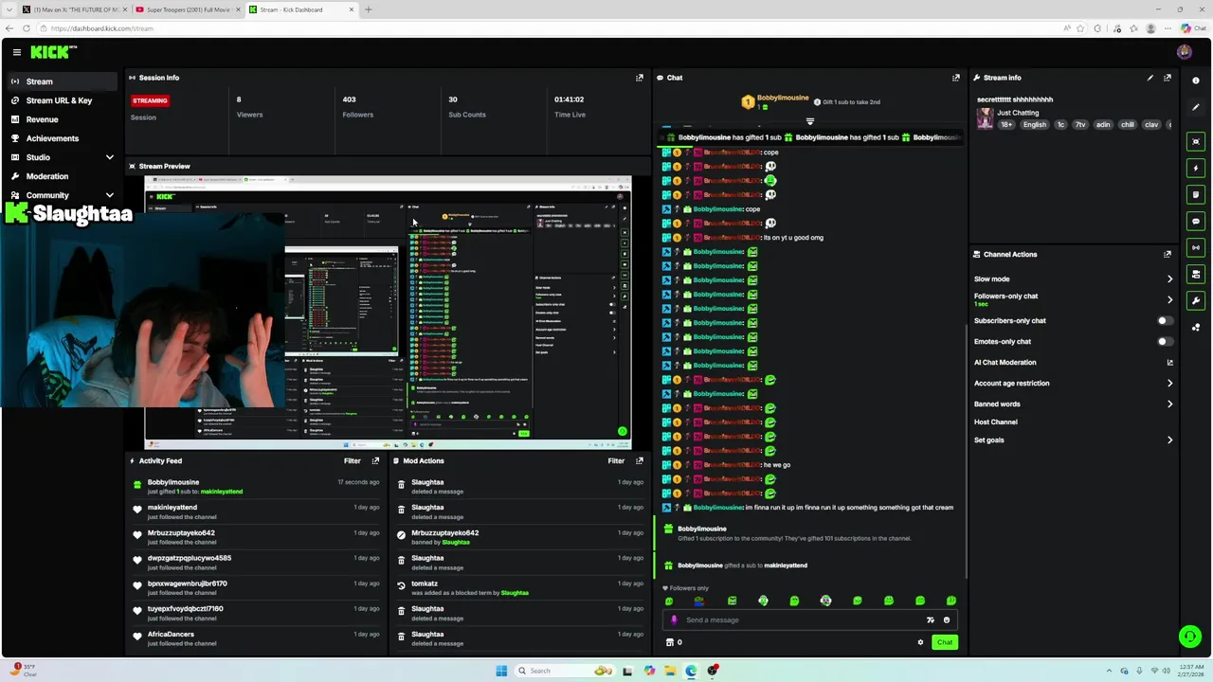The height and width of the screenshot is (682, 1213).
Task: Pop out the Chat panel
Action: 955,78
